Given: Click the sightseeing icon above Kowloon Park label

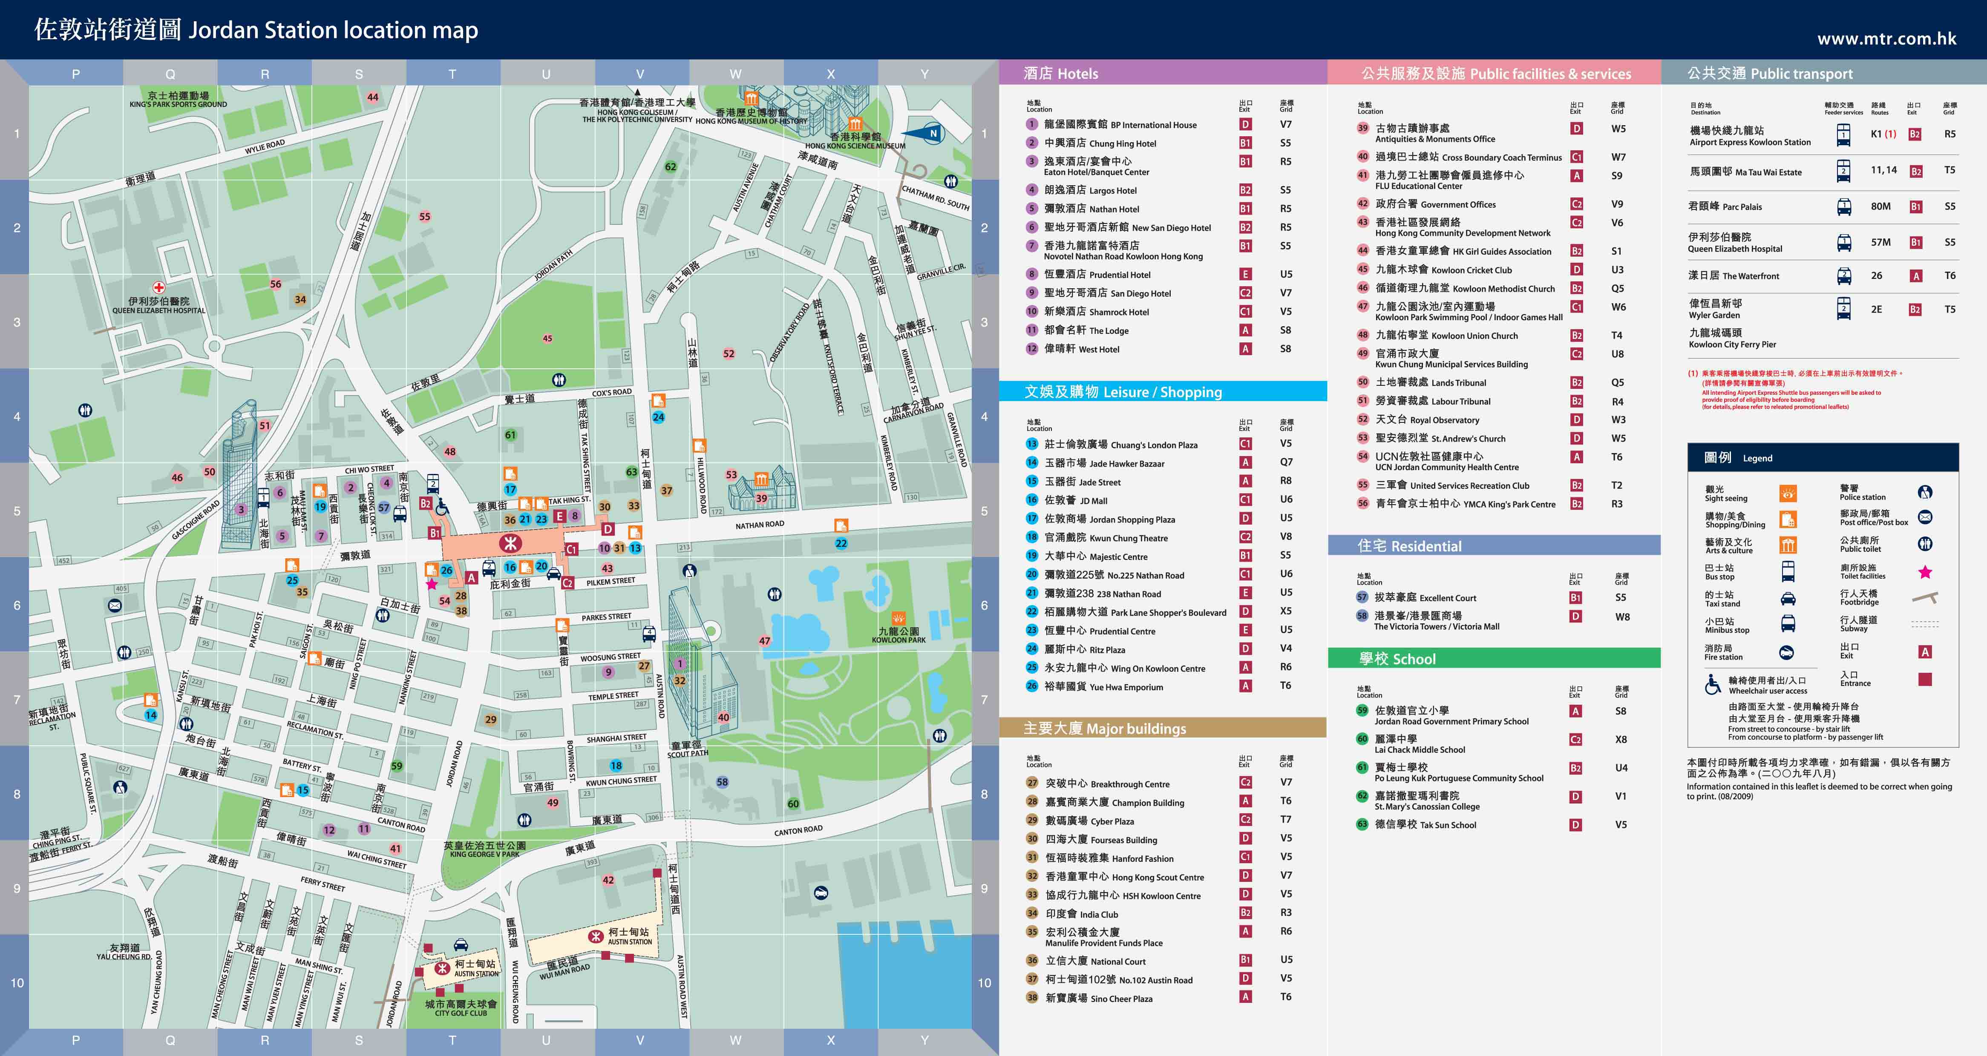Looking at the screenshot, I should pos(898,619).
